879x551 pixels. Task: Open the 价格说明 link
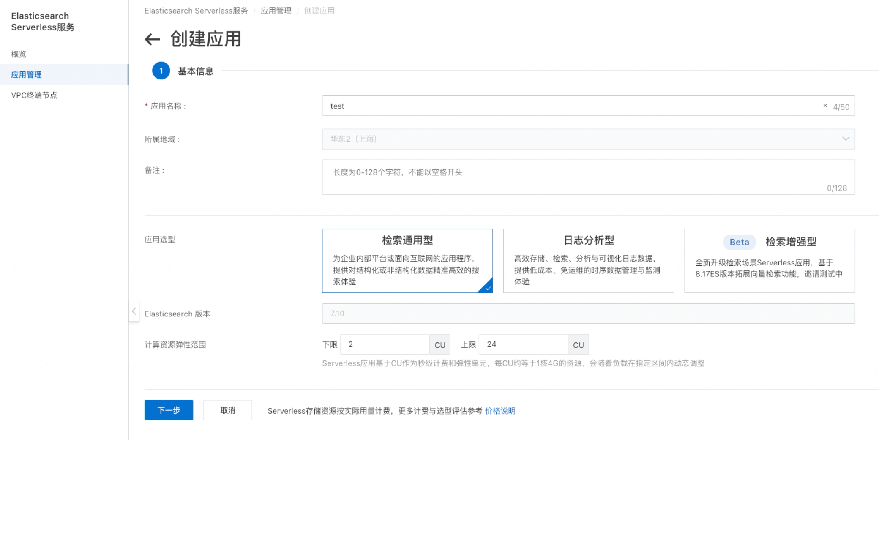[x=500, y=411]
